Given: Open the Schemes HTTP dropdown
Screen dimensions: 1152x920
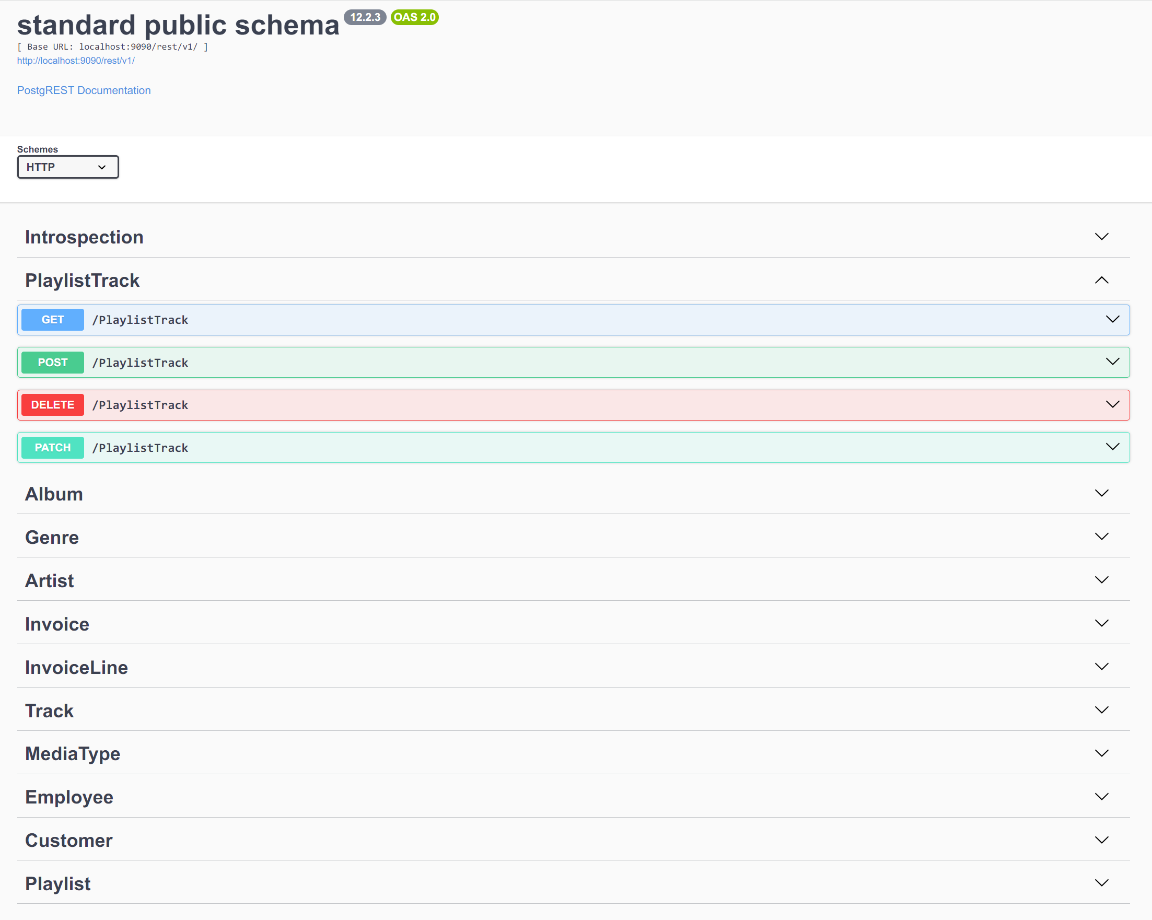Looking at the screenshot, I should coord(68,167).
